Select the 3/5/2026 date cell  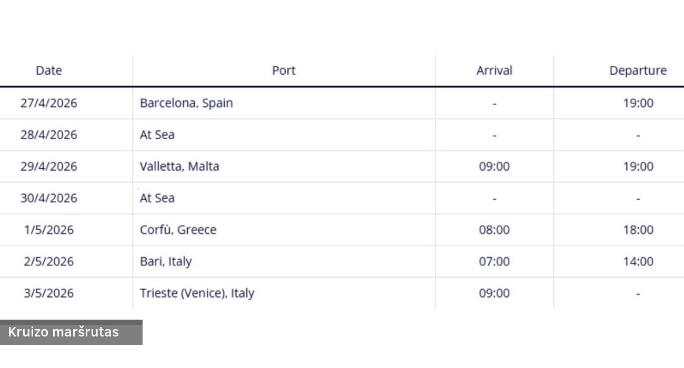coord(49,293)
